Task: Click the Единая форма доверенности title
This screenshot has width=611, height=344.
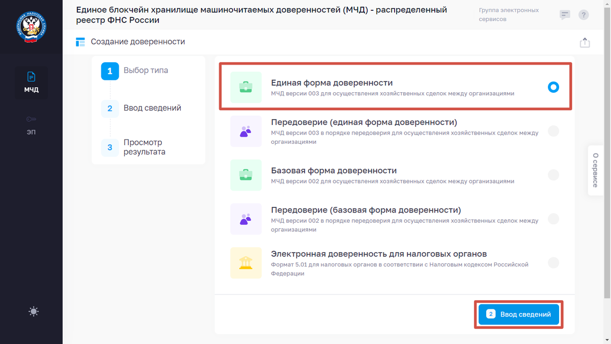Action: pyautogui.click(x=331, y=83)
